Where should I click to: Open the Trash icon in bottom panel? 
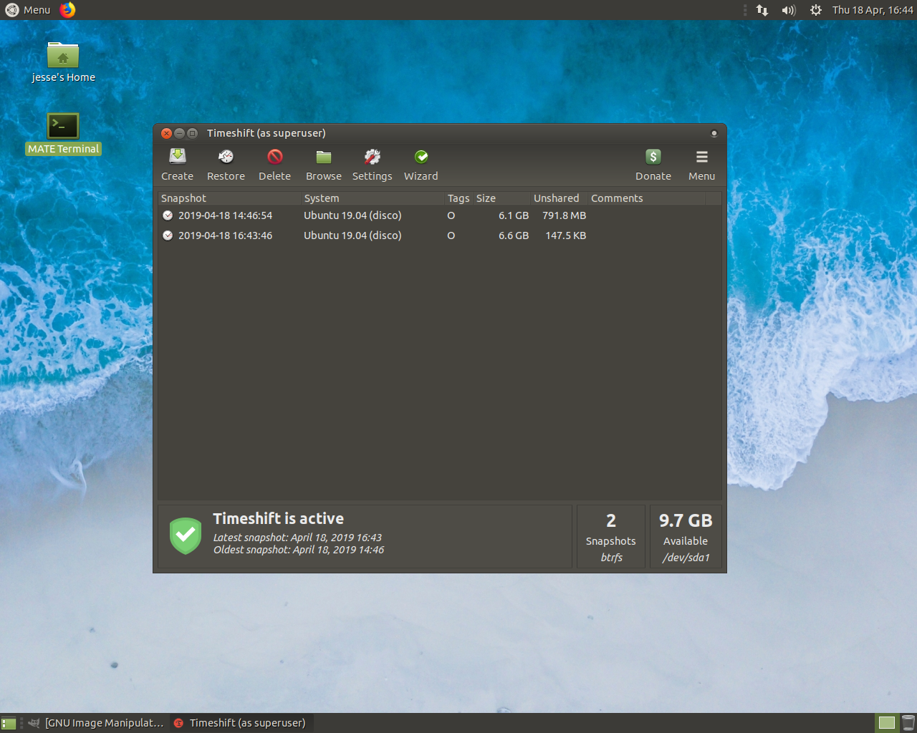click(908, 723)
